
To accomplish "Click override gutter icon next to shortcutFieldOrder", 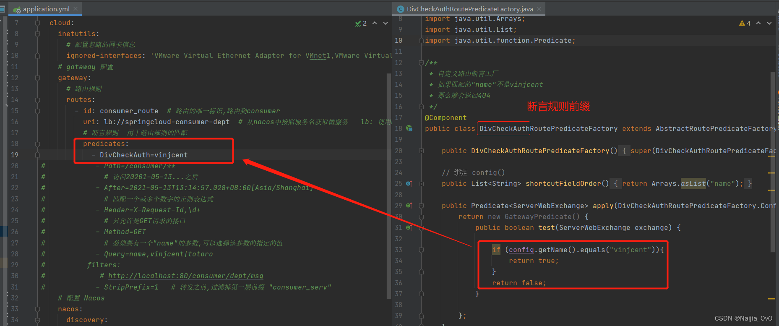I will (x=409, y=183).
